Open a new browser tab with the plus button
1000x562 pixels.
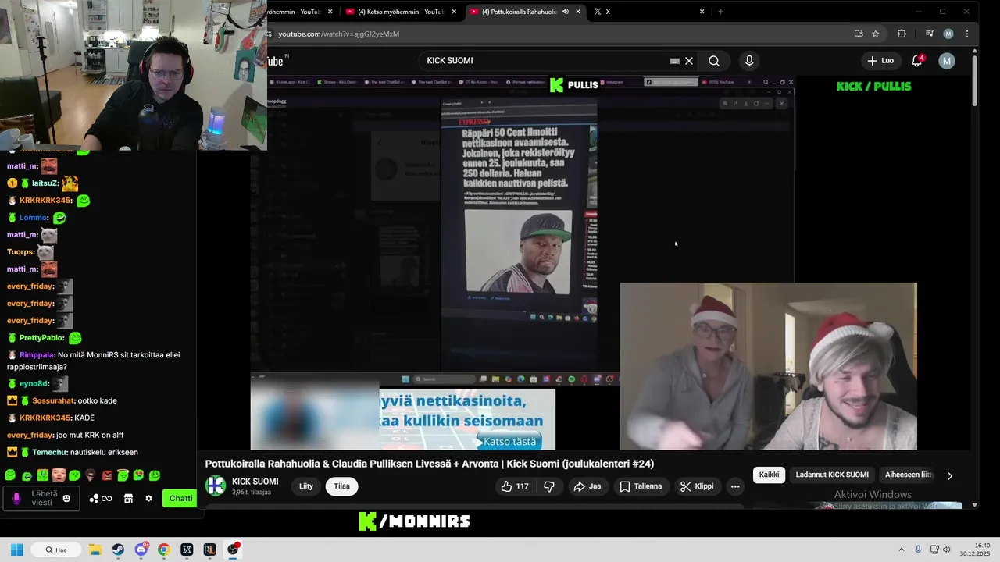(720, 12)
